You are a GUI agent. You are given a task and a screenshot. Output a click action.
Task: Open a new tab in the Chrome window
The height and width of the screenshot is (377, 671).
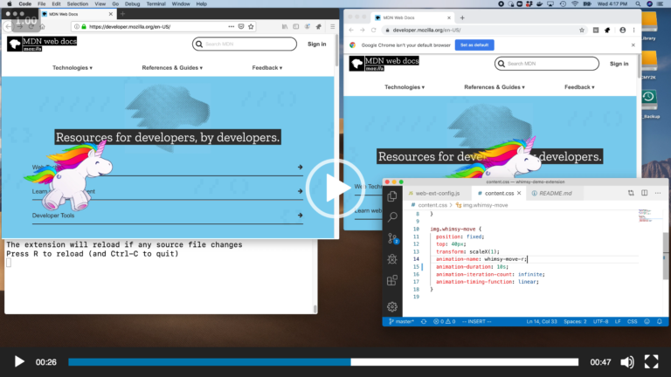click(x=462, y=18)
